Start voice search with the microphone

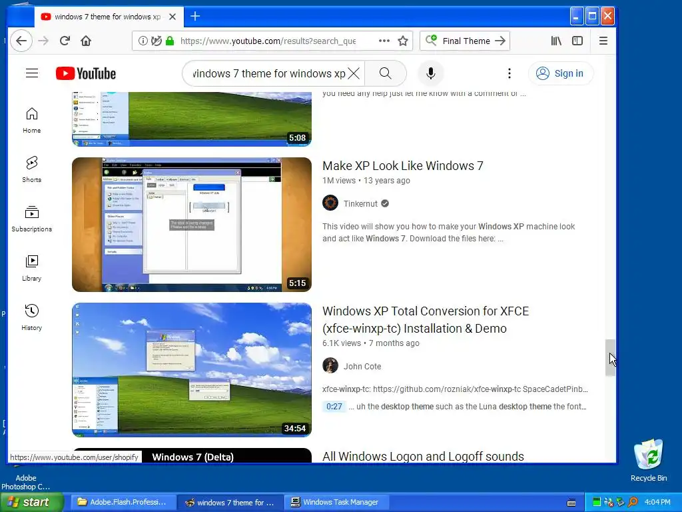[431, 73]
